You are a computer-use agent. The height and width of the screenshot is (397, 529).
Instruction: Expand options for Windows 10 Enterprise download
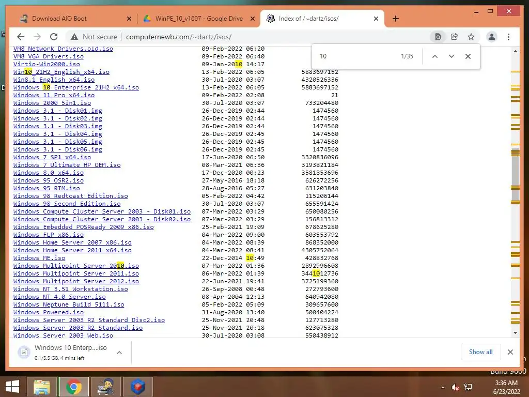tap(119, 353)
